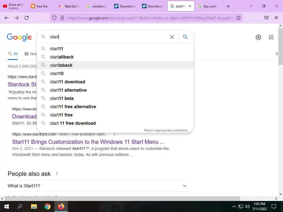Choose the start11 suggestion

115,49
